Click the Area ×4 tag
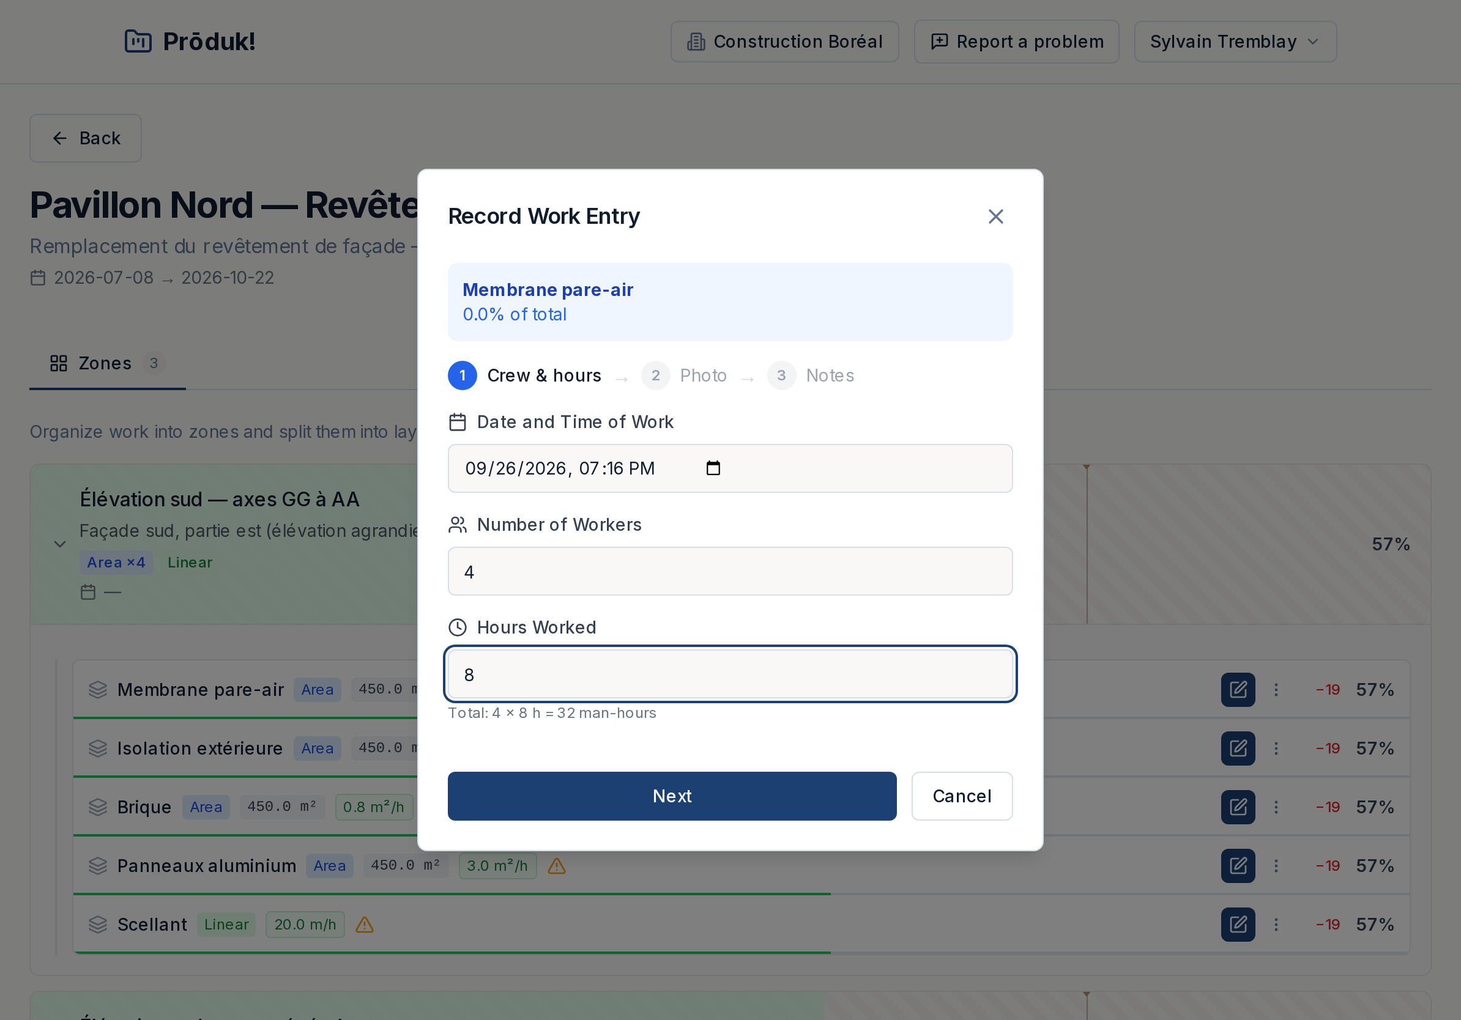The height and width of the screenshot is (1020, 1461). point(116,562)
